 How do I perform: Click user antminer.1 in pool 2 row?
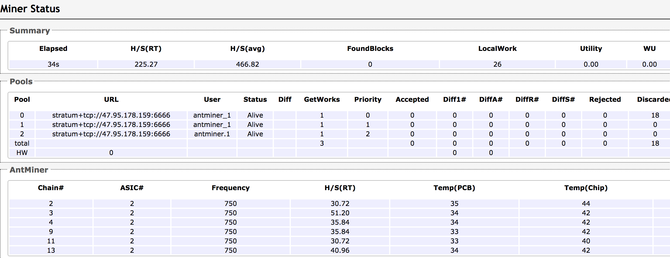212,134
